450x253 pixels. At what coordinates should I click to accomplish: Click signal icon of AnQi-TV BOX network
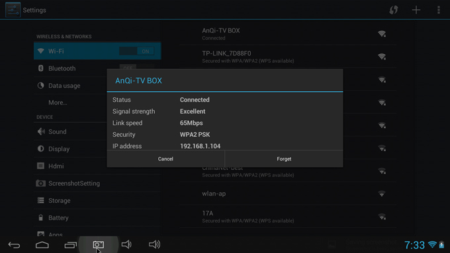click(x=382, y=34)
